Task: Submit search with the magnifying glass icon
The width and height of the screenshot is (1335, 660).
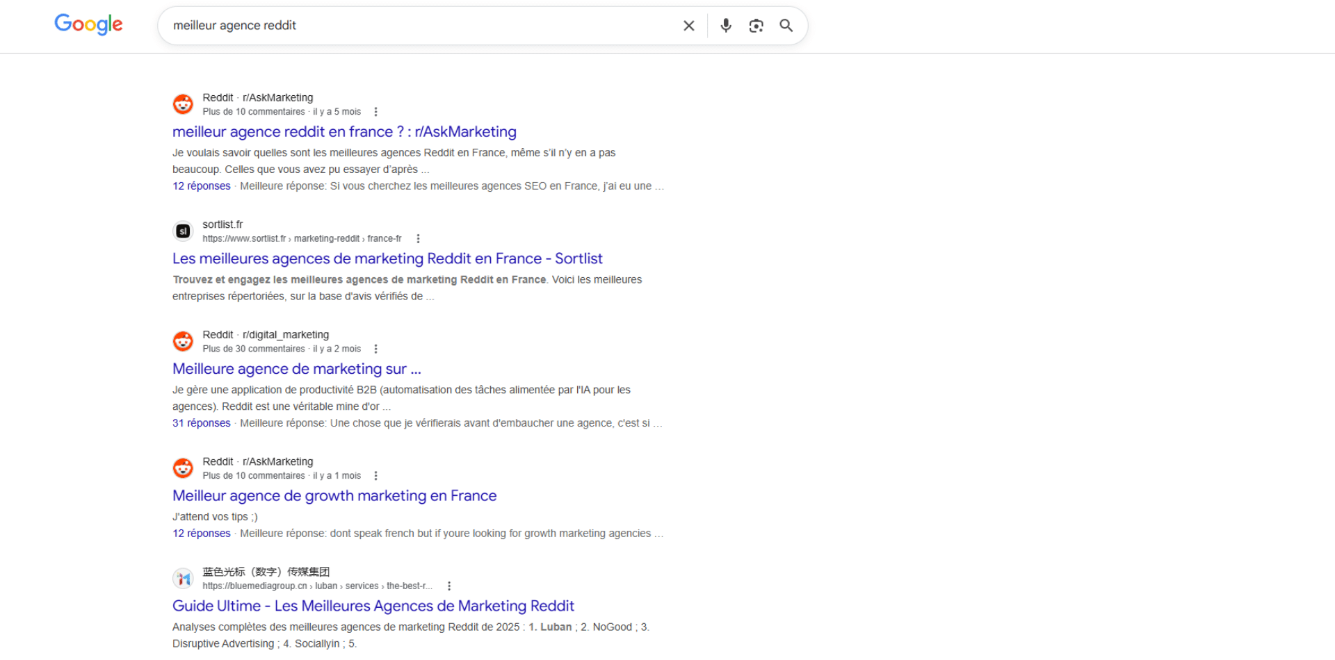Action: click(x=786, y=26)
